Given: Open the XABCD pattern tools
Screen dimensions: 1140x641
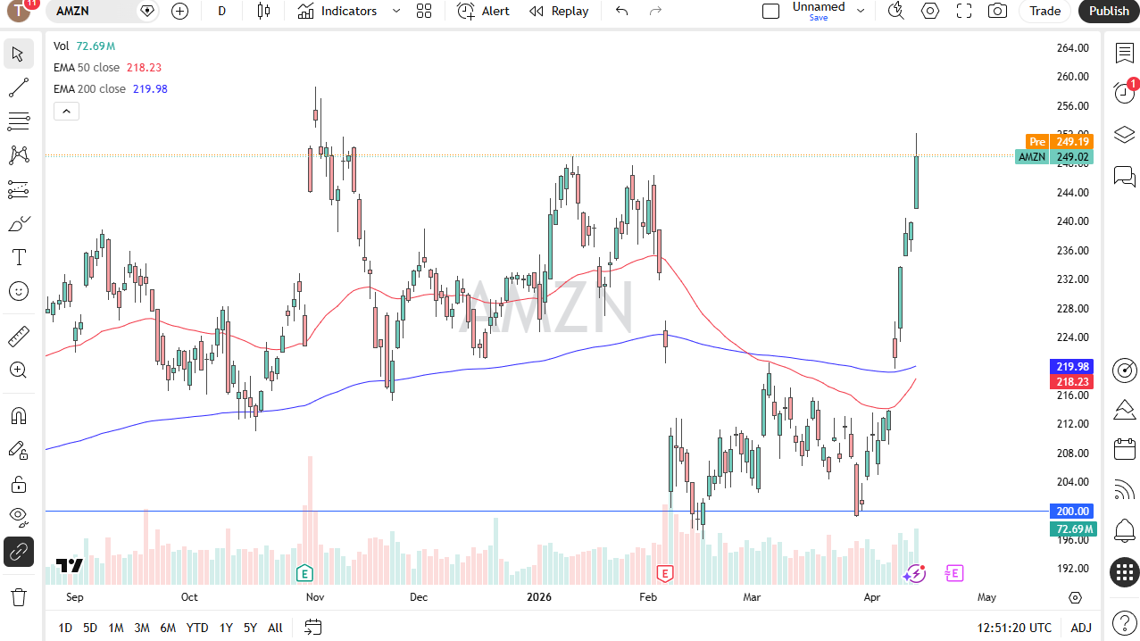Looking at the screenshot, I should point(18,155).
